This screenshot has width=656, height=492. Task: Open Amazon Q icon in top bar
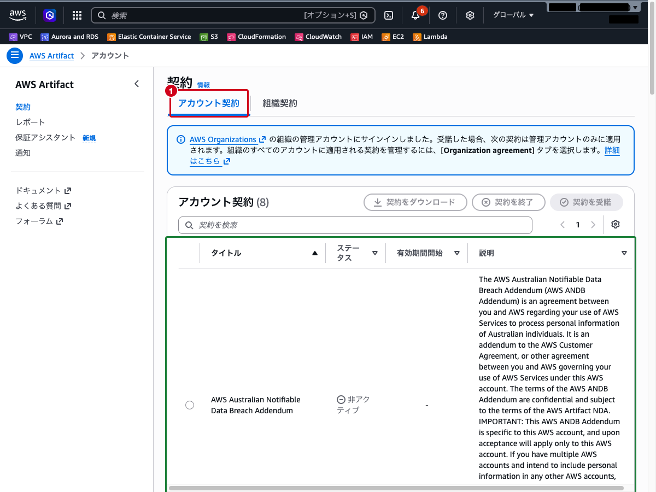[50, 15]
